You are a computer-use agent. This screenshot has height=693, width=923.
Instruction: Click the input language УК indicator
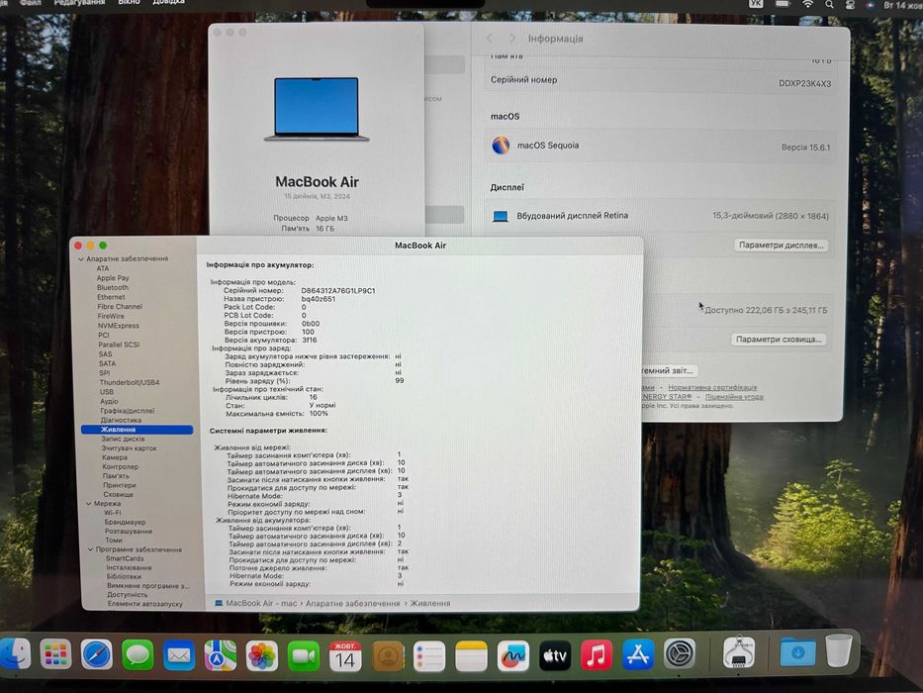[757, 4]
